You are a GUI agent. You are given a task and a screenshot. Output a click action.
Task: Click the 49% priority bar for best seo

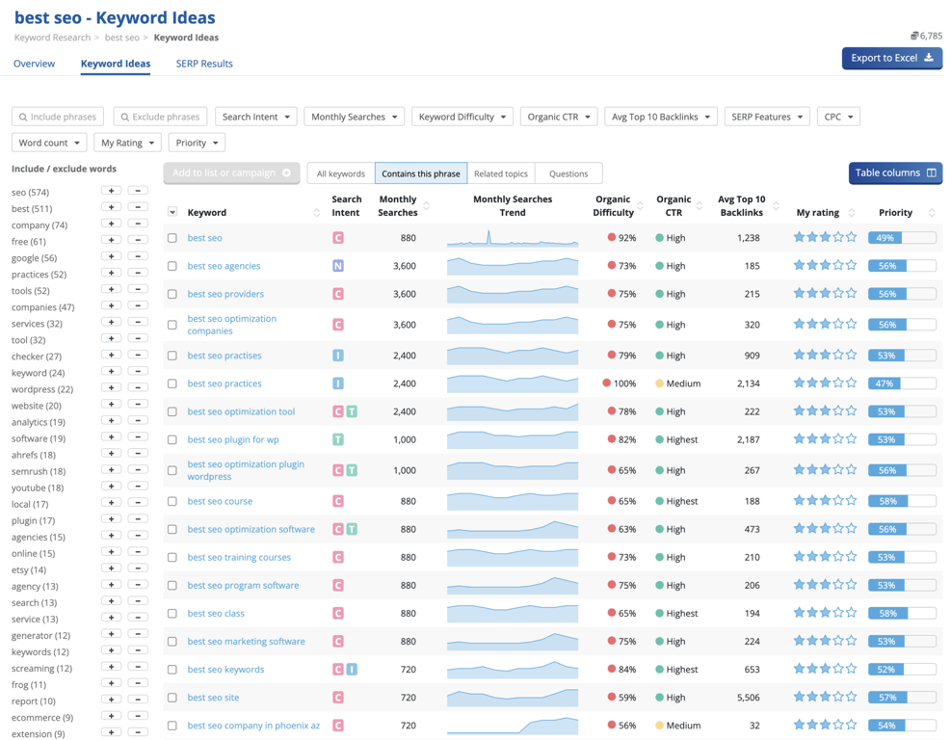[902, 238]
